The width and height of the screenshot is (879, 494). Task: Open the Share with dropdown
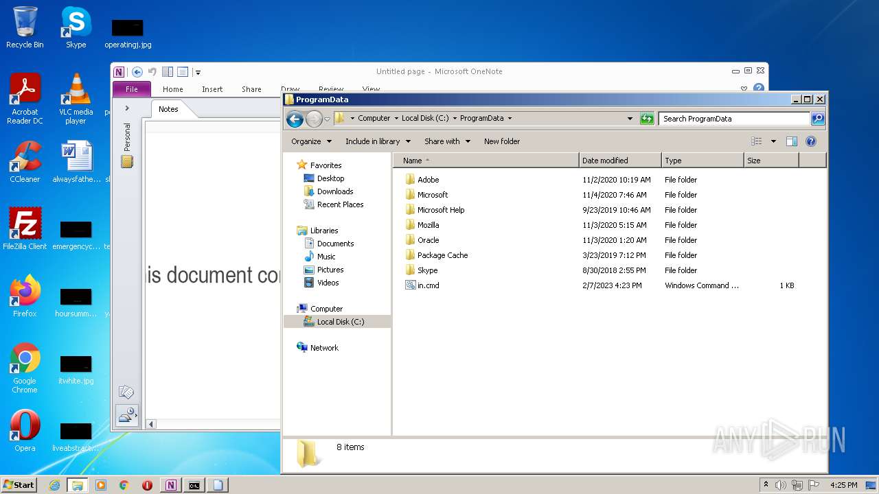tap(447, 141)
